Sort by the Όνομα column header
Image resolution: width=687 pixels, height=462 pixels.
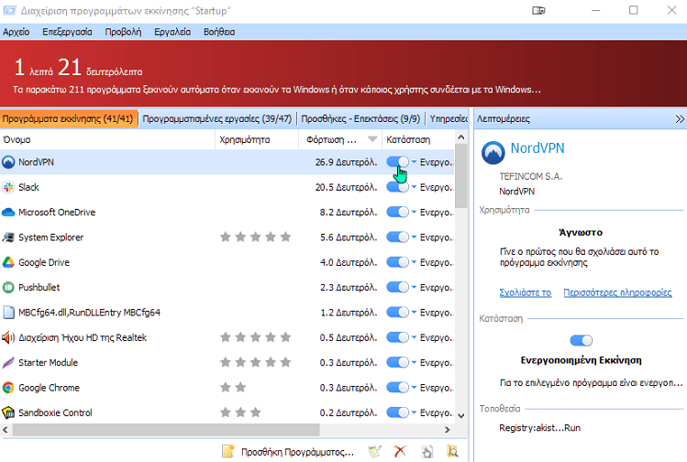(107, 139)
